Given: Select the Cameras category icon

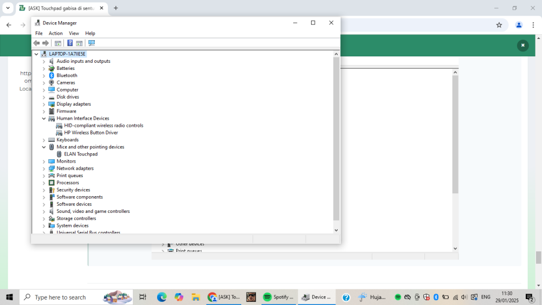Looking at the screenshot, I should click(51, 82).
